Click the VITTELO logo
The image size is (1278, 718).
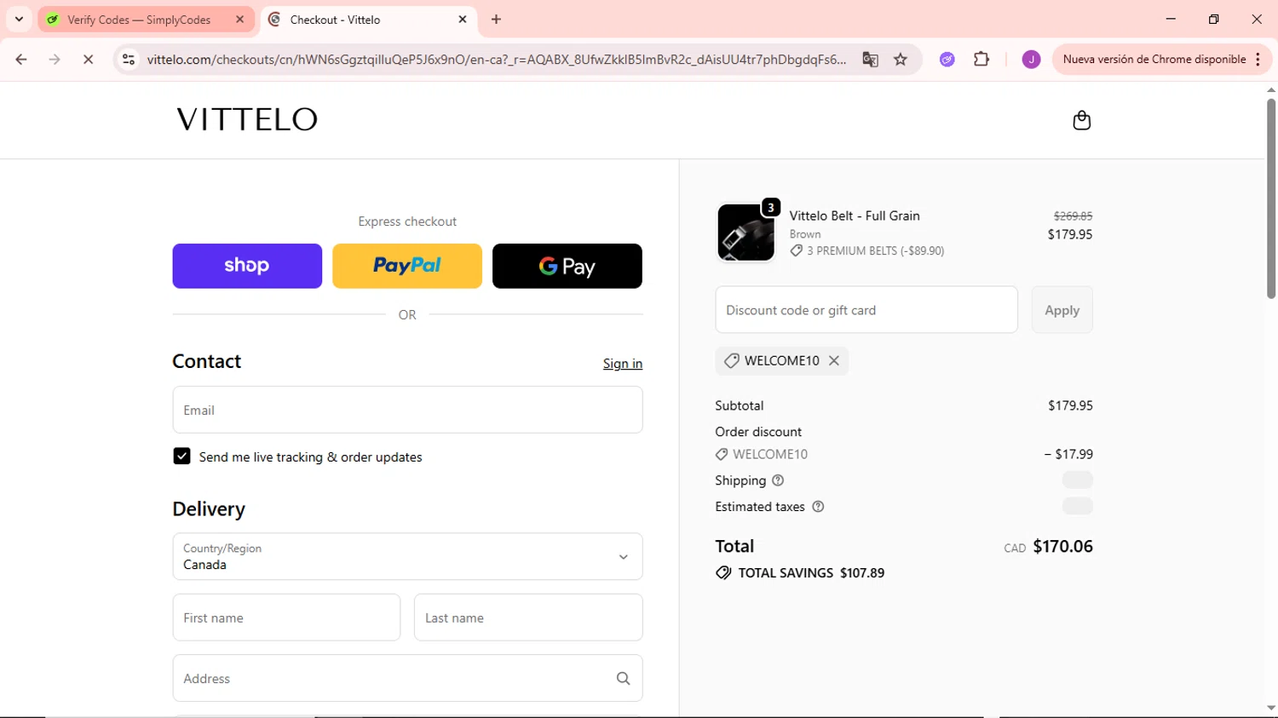coord(247,120)
